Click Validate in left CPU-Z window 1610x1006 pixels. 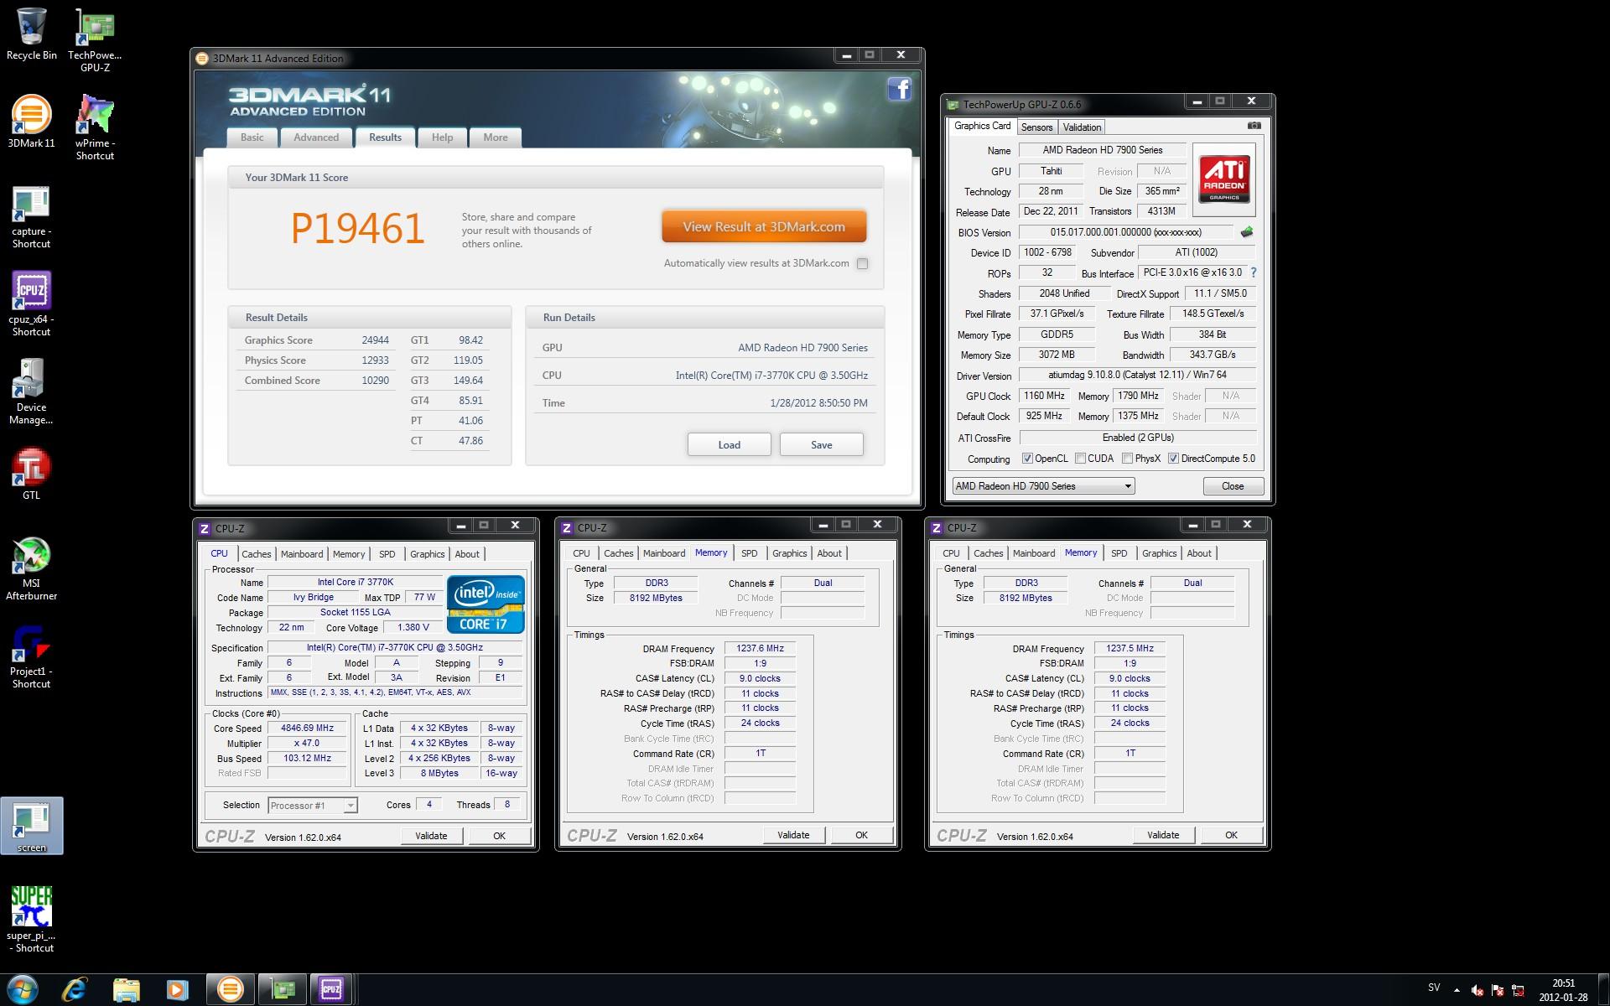(431, 836)
